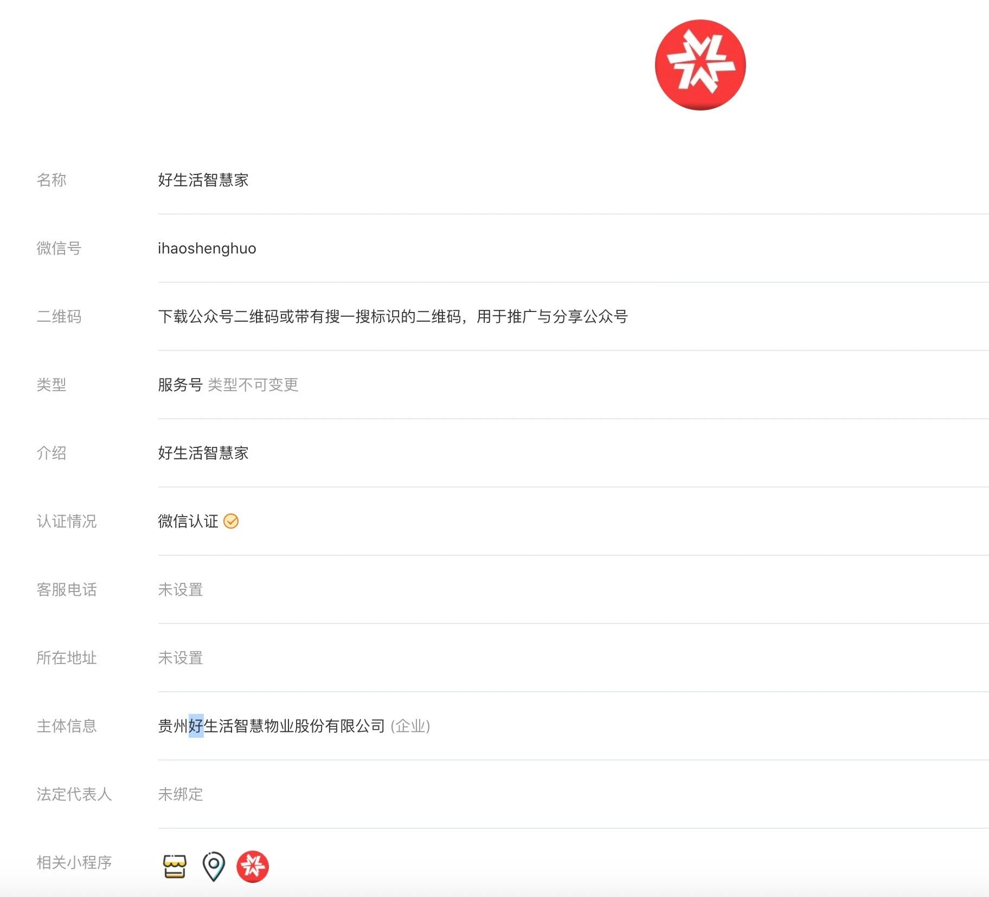Open the shop storefront mini program icon
This screenshot has height=897, width=989.
click(175, 866)
